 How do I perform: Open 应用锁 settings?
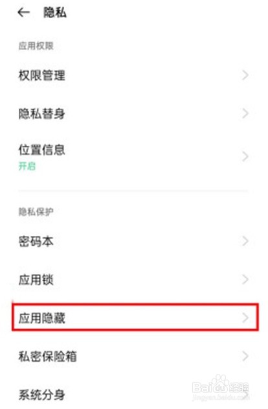click(134, 279)
